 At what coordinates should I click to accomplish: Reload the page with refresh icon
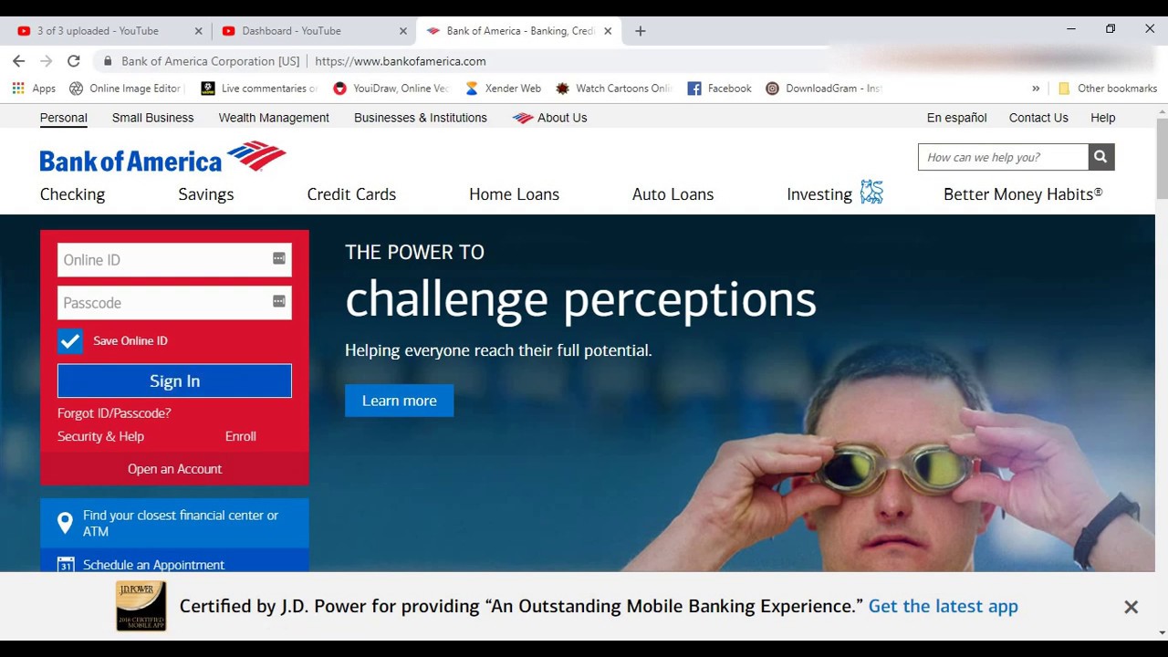74,61
